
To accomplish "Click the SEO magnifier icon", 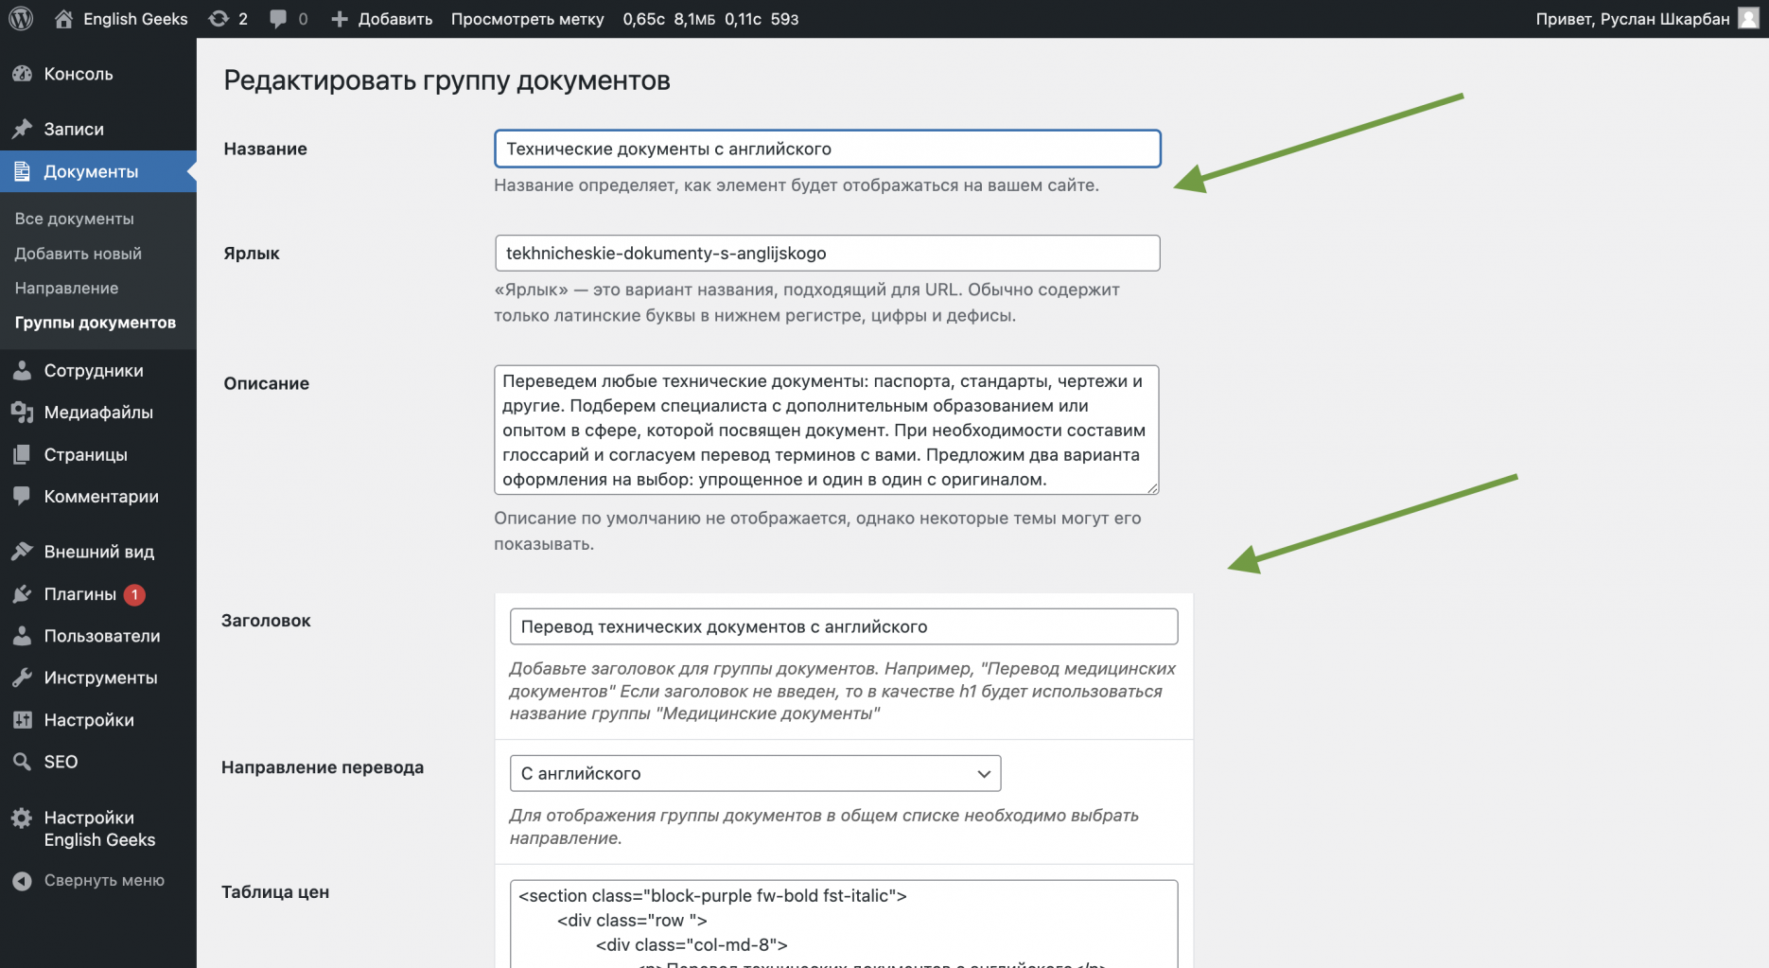I will click(22, 762).
